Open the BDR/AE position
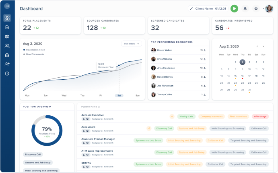 tap(86, 163)
